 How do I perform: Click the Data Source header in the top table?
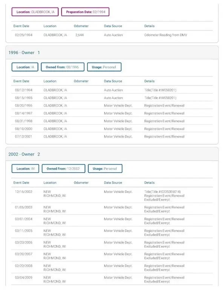pyautogui.click(x=113, y=26)
